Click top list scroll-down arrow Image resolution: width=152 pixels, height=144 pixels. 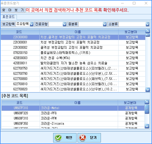click(x=148, y=90)
